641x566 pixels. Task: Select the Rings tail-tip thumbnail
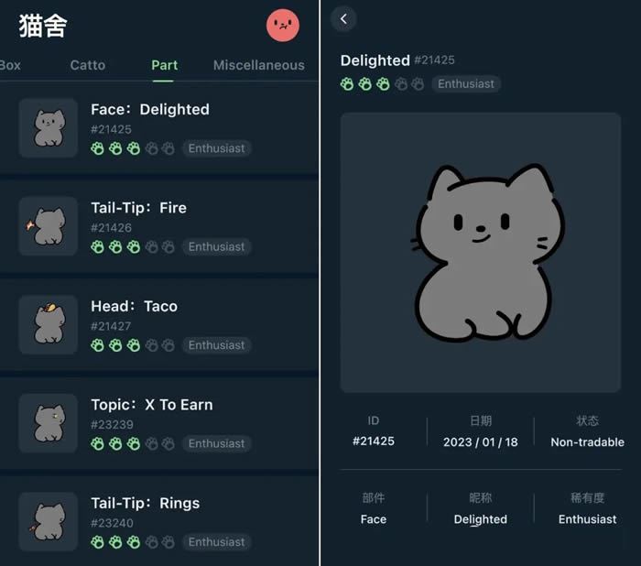coord(49,521)
